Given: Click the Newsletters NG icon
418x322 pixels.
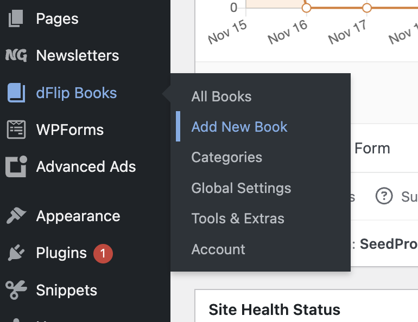Looking at the screenshot, I should tap(16, 55).
